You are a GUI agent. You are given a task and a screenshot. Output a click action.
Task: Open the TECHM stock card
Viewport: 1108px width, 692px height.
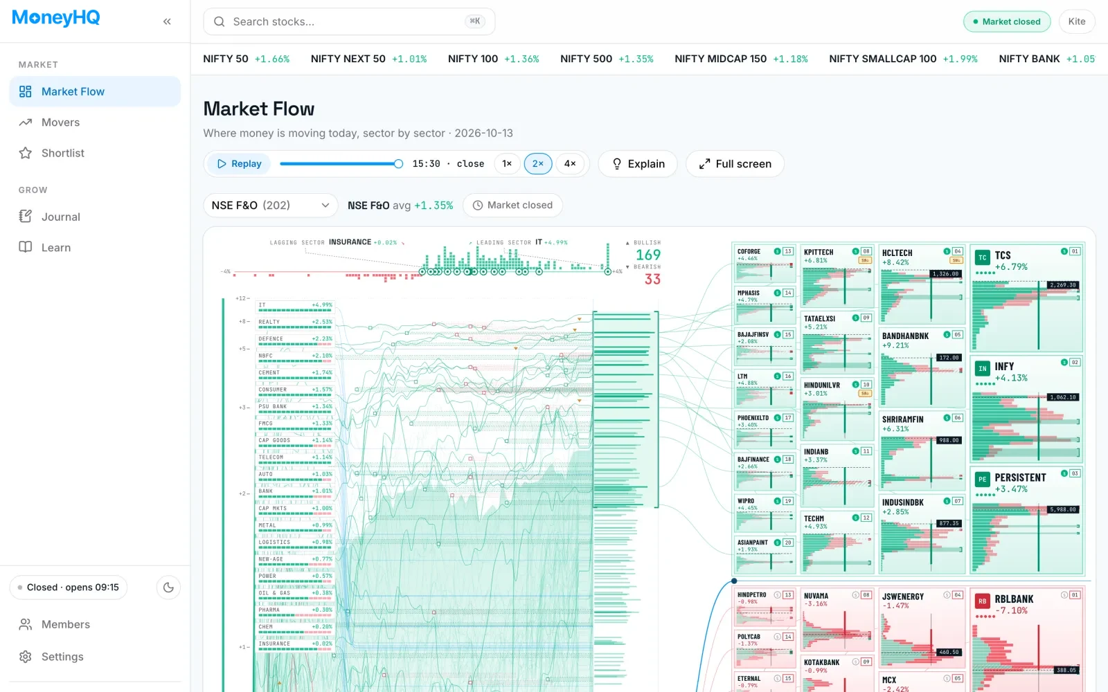click(x=837, y=542)
